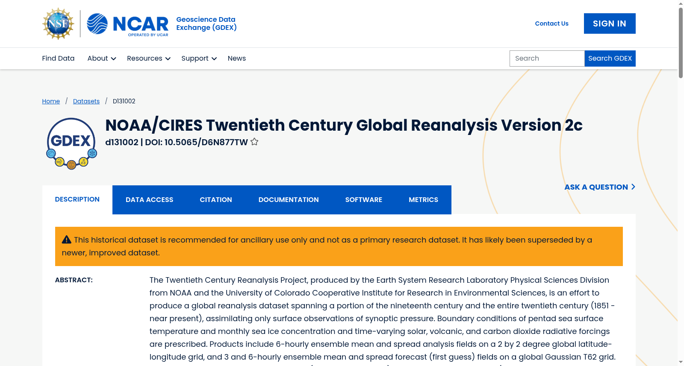
Task: Expand the About menu
Action: tap(102, 59)
